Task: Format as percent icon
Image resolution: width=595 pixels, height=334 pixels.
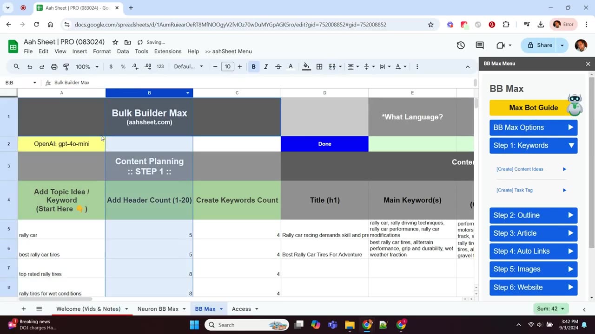Action: coord(123,66)
